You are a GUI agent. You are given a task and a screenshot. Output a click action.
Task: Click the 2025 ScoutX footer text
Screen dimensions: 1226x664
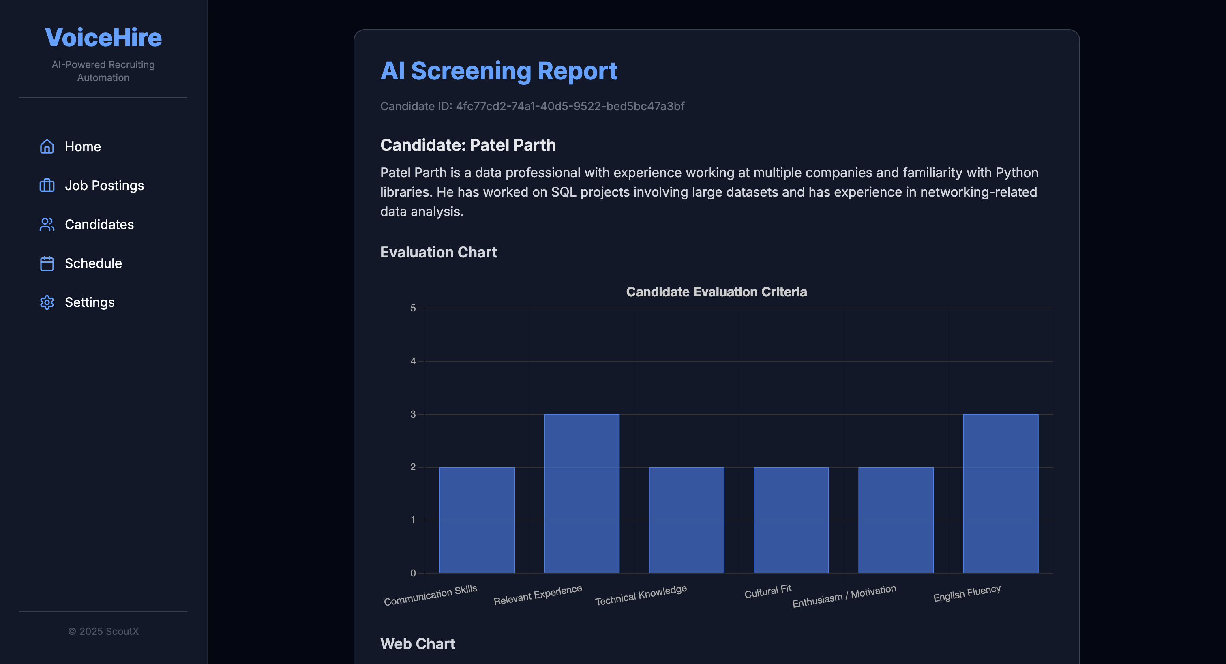pyautogui.click(x=103, y=631)
